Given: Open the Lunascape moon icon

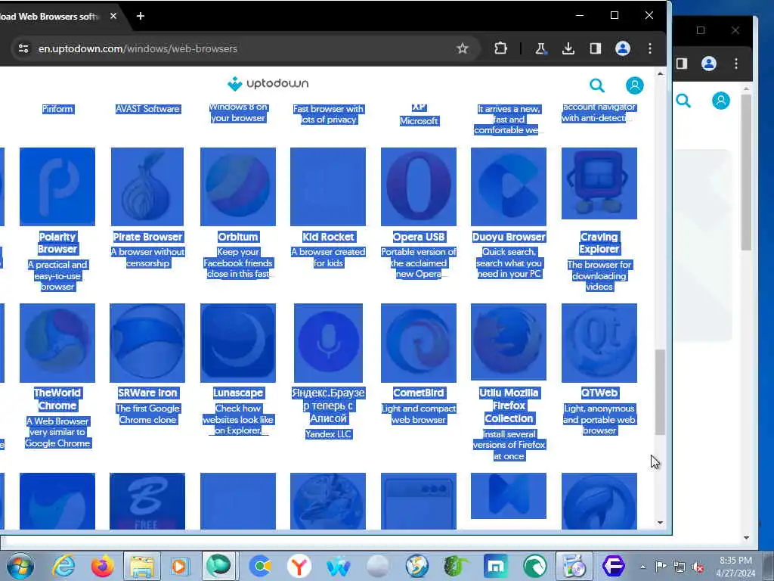Looking at the screenshot, I should (x=238, y=343).
